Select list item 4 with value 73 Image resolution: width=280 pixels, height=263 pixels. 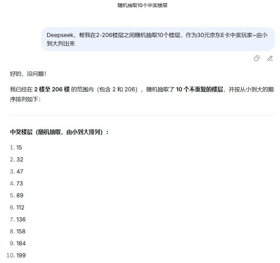(x=17, y=183)
